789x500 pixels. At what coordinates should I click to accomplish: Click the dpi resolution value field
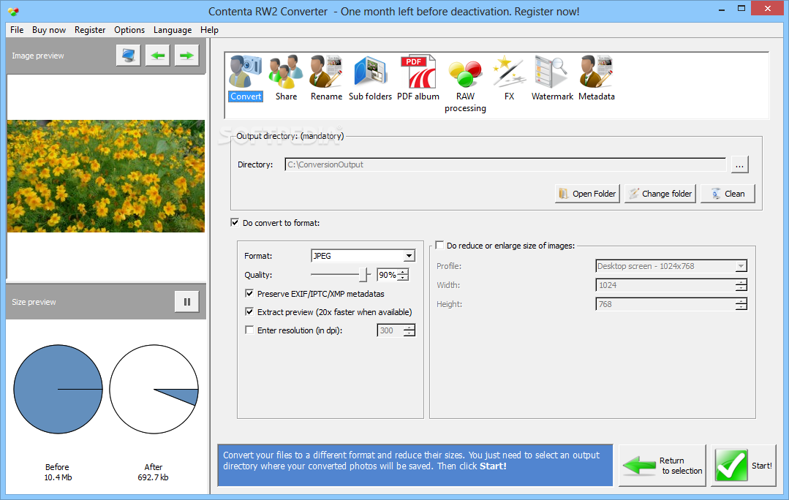point(390,330)
